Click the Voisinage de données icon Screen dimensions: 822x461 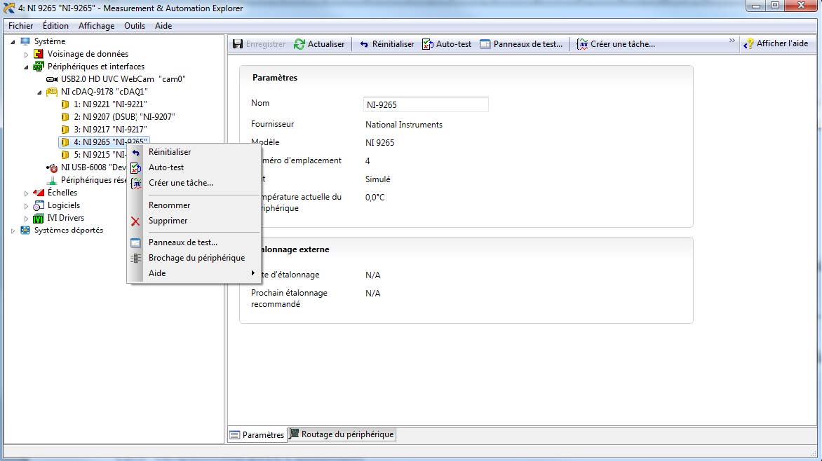tap(39, 54)
